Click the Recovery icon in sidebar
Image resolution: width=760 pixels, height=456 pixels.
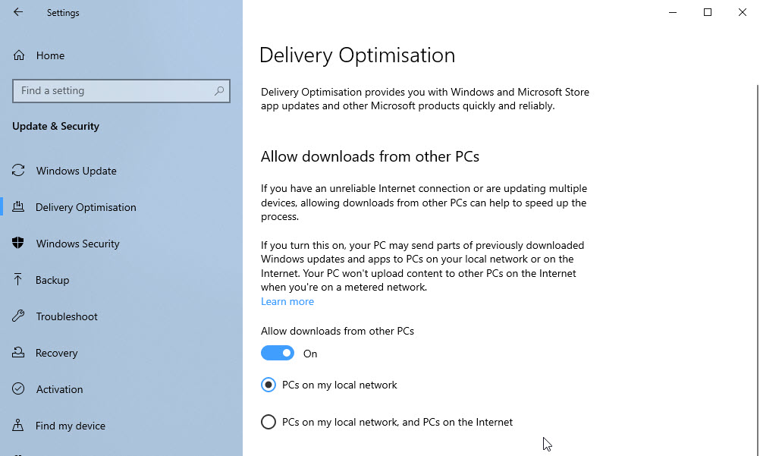tap(18, 352)
